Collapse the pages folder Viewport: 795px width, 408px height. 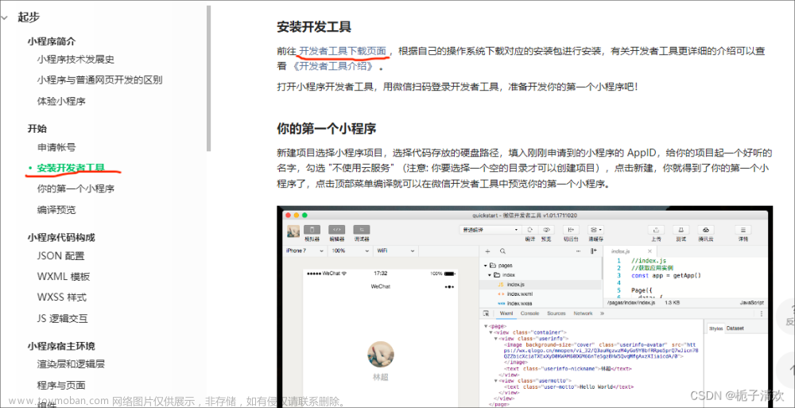[x=486, y=266]
